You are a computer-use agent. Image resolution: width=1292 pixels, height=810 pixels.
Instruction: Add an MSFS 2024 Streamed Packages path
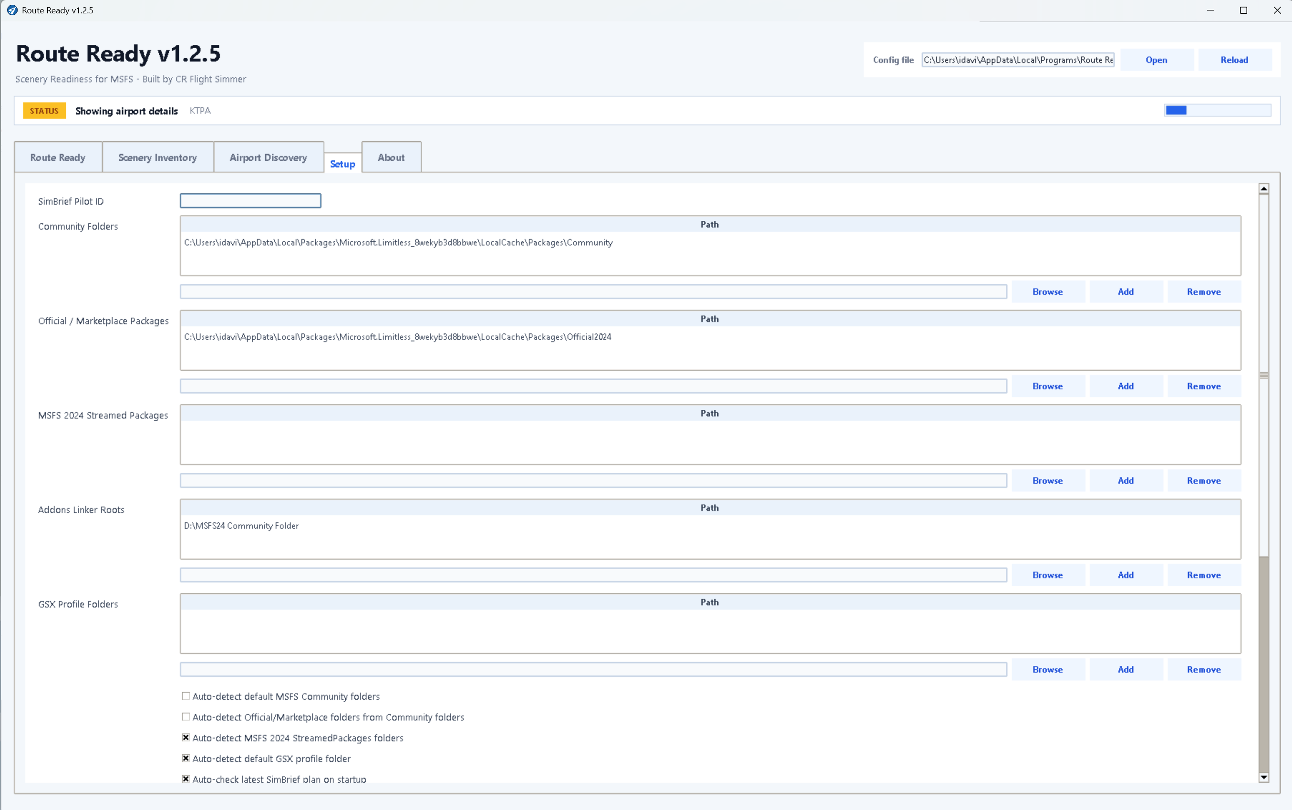1126,480
